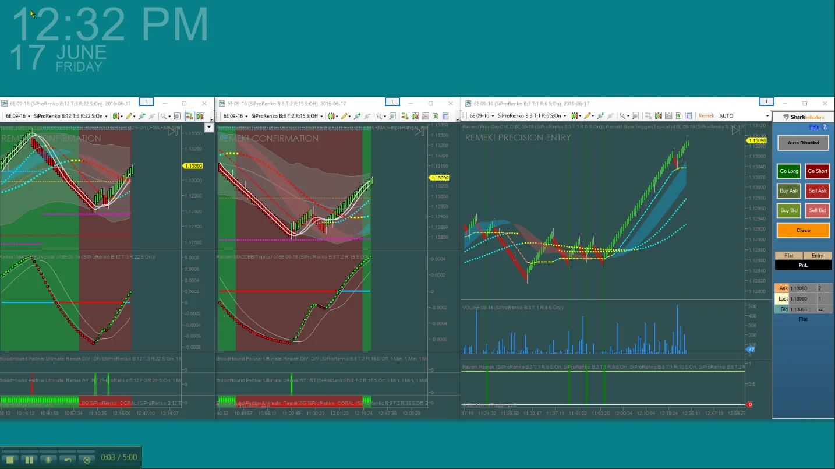Mute the recorder microphone

(x=48, y=460)
